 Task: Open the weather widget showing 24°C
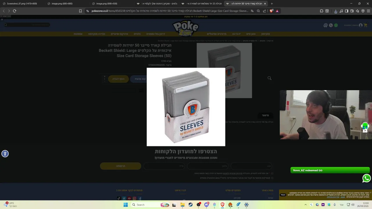10,205
